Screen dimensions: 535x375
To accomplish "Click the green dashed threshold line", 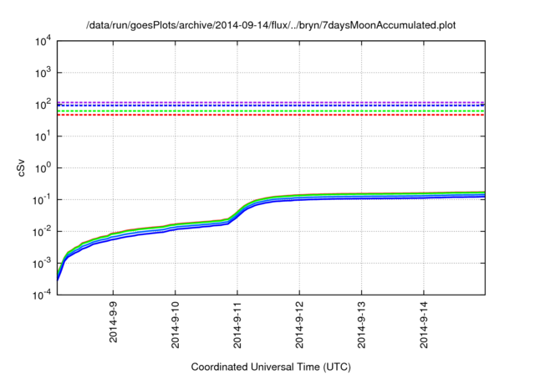I will tap(271, 111).
